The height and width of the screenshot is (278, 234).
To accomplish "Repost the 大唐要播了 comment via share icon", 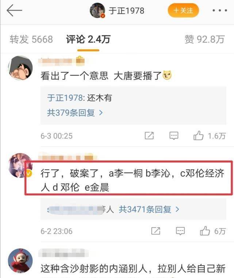I will coord(149,136).
